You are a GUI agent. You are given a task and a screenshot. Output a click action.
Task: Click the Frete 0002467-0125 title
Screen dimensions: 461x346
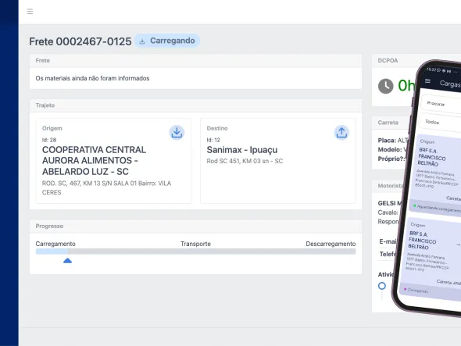click(x=80, y=41)
